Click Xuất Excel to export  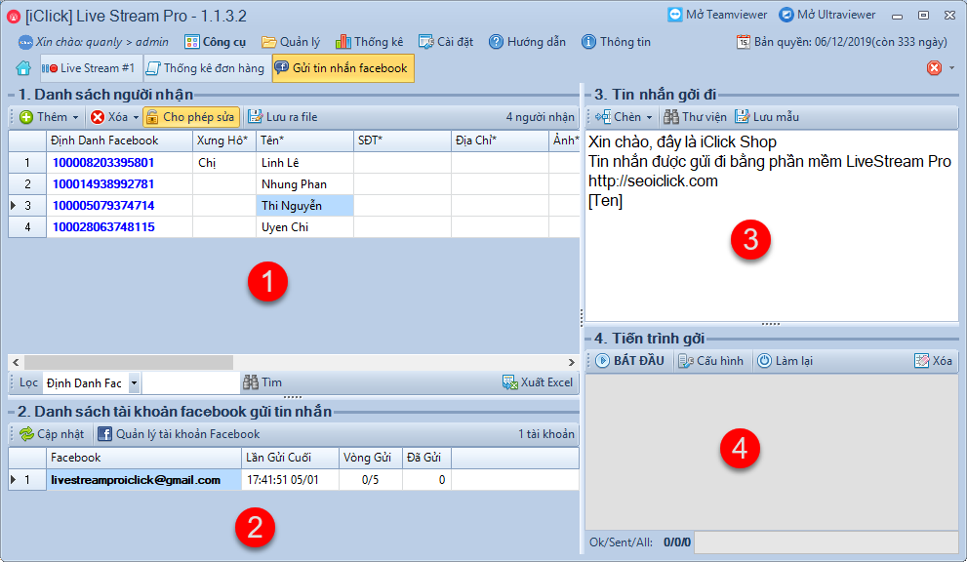point(538,382)
